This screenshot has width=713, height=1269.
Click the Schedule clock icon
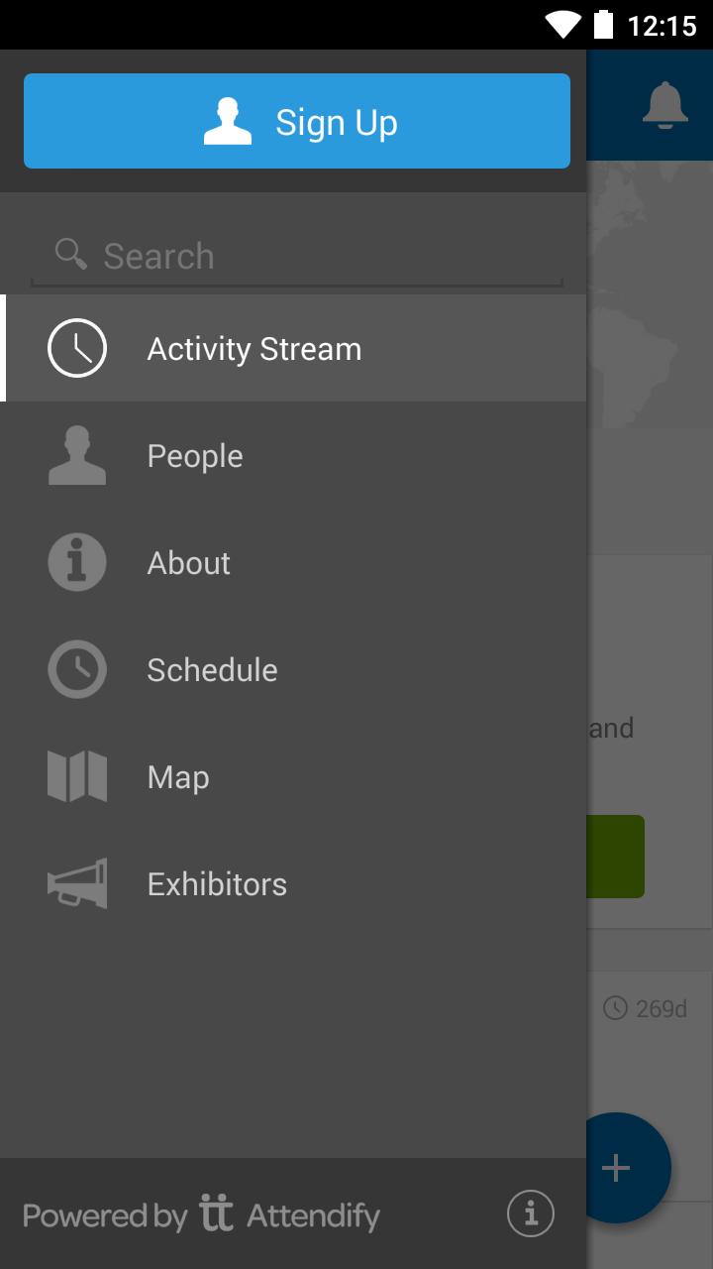(x=77, y=670)
